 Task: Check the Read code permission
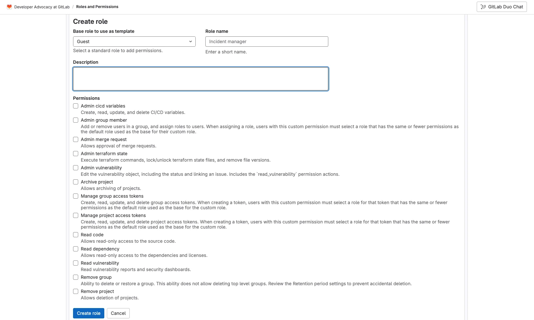point(76,235)
